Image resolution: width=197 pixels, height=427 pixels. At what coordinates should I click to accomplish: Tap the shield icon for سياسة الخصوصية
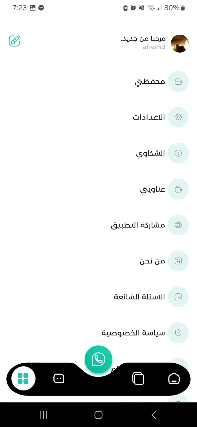(178, 333)
